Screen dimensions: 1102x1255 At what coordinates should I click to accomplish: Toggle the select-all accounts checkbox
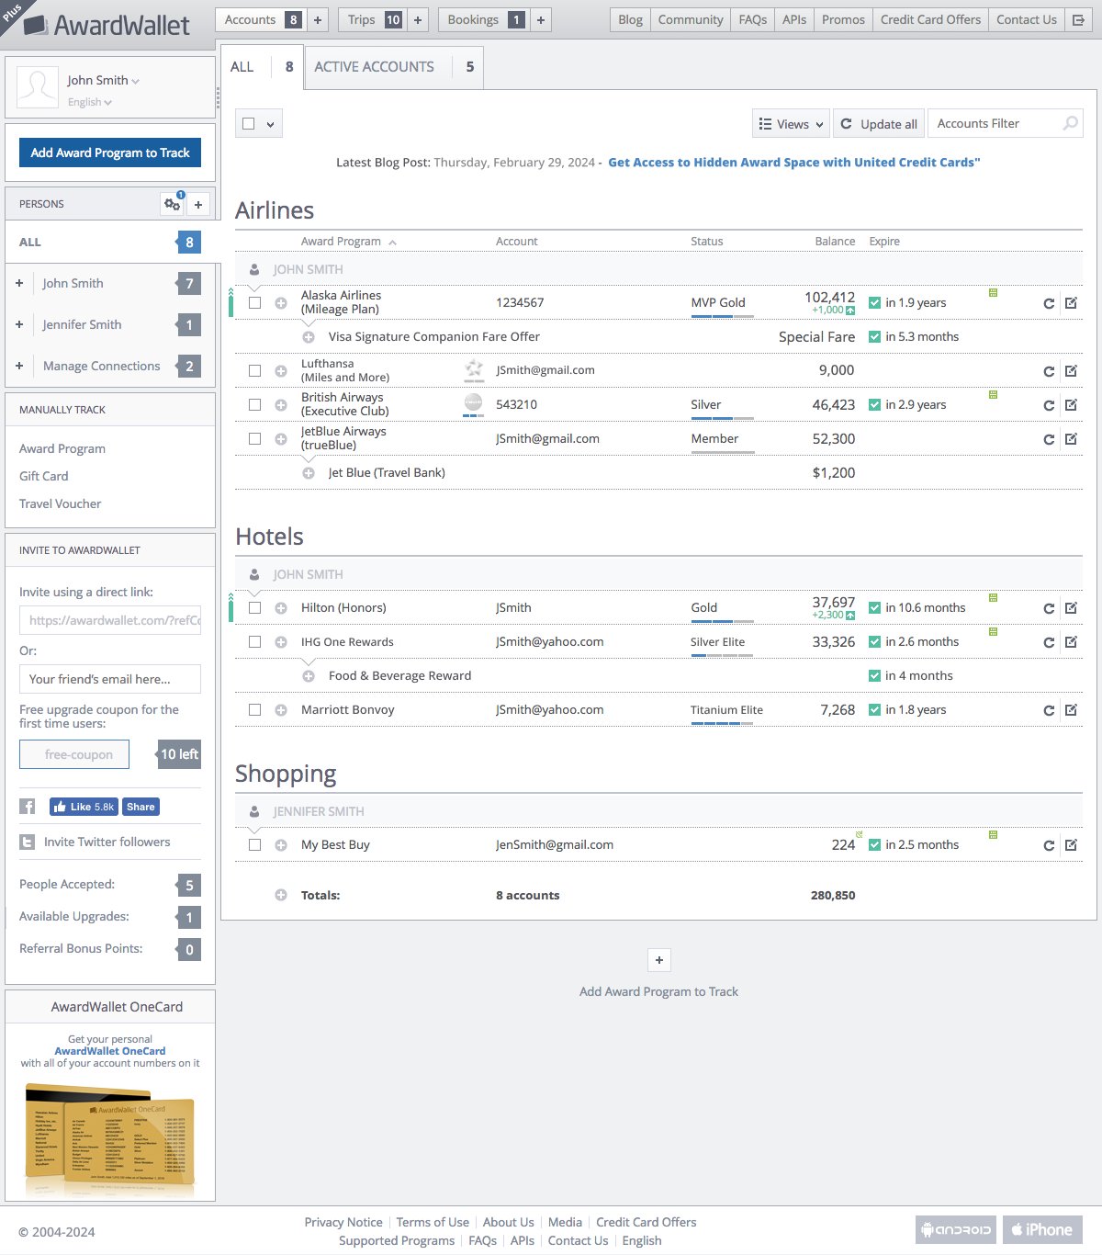point(248,124)
